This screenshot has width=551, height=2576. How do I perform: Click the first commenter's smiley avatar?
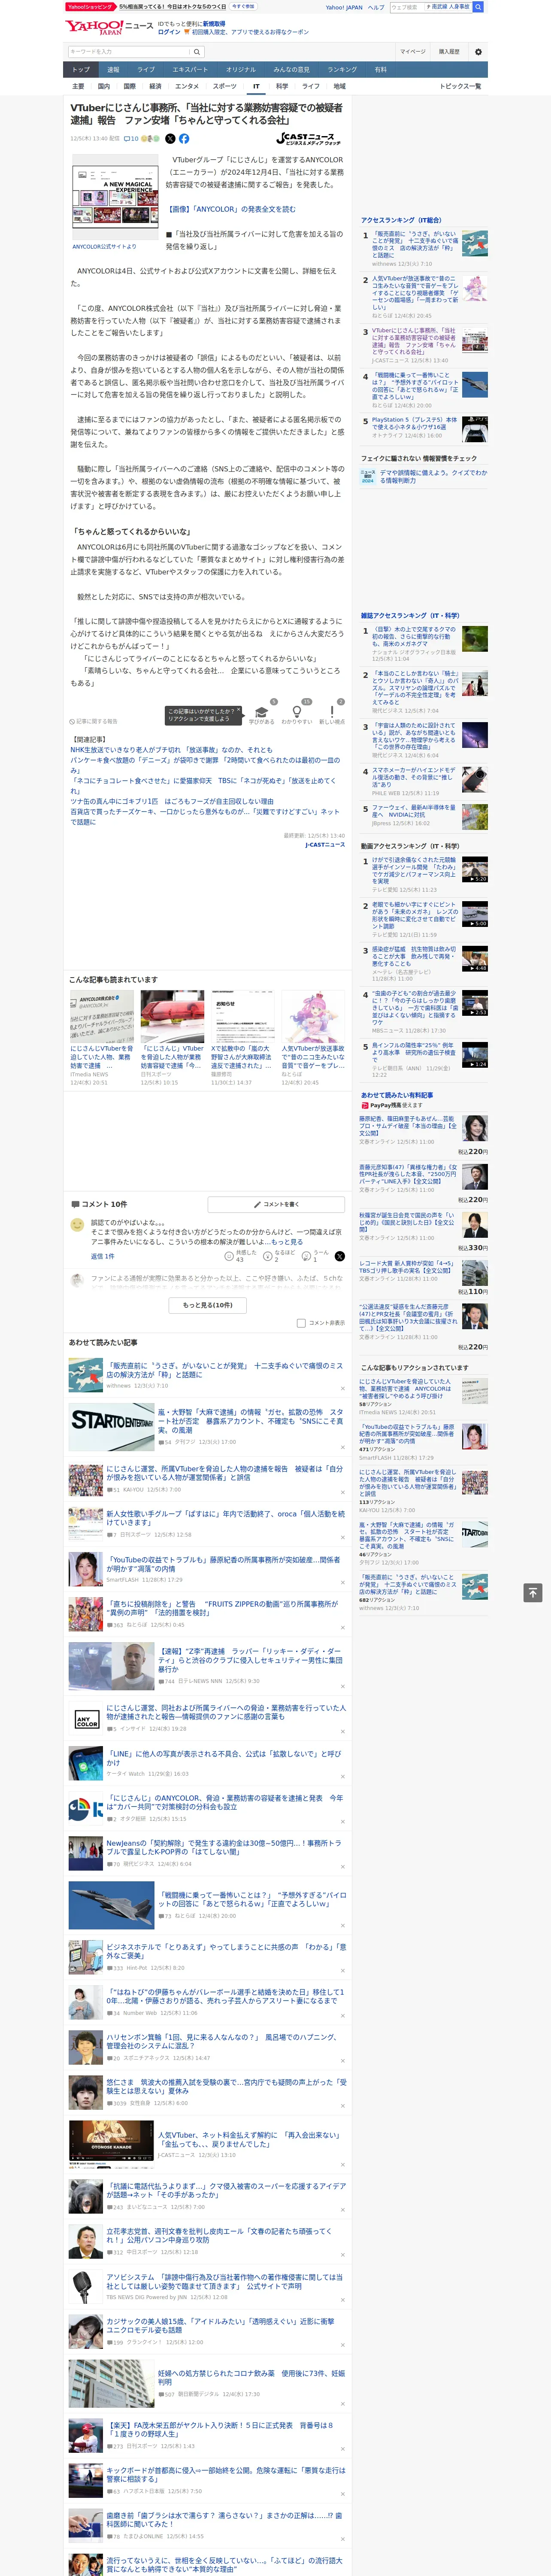pyautogui.click(x=77, y=1225)
